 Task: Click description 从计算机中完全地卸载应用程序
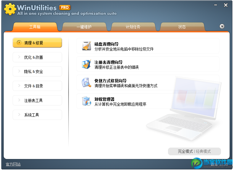(x=120, y=104)
